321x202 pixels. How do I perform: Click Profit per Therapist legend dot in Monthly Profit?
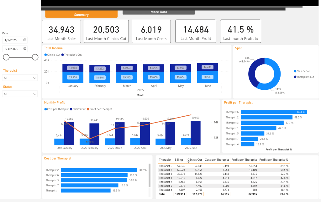point(88,109)
